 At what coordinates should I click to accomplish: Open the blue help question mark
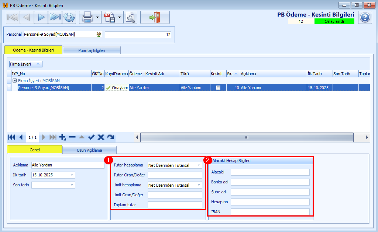(x=365, y=17)
